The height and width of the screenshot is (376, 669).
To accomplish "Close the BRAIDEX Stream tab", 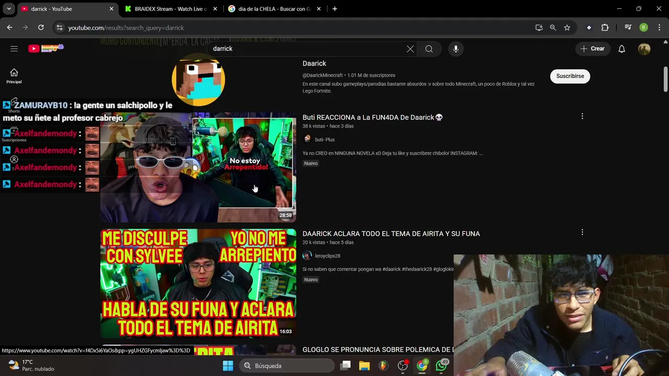I will [x=215, y=9].
